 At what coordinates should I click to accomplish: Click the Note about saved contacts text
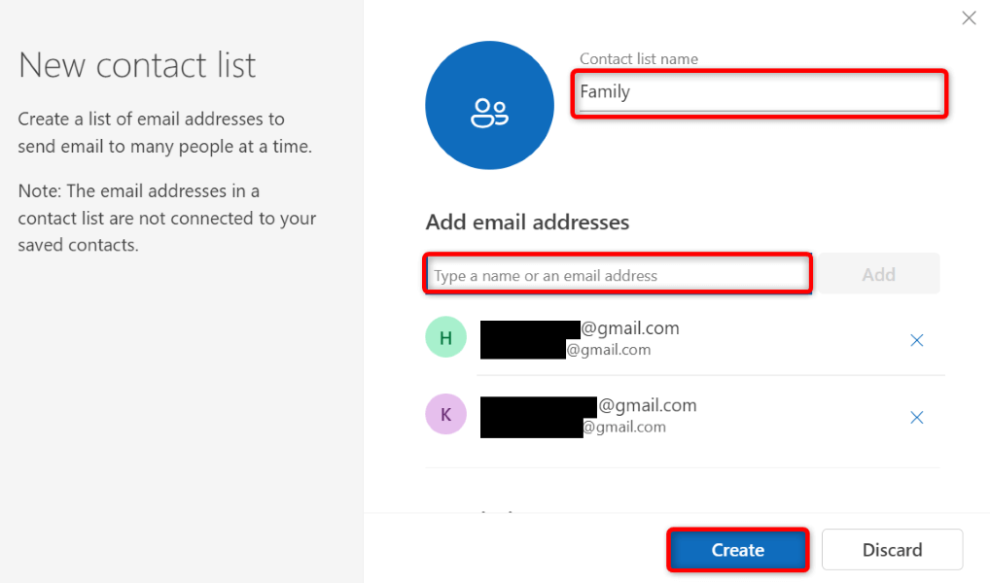coord(167,218)
